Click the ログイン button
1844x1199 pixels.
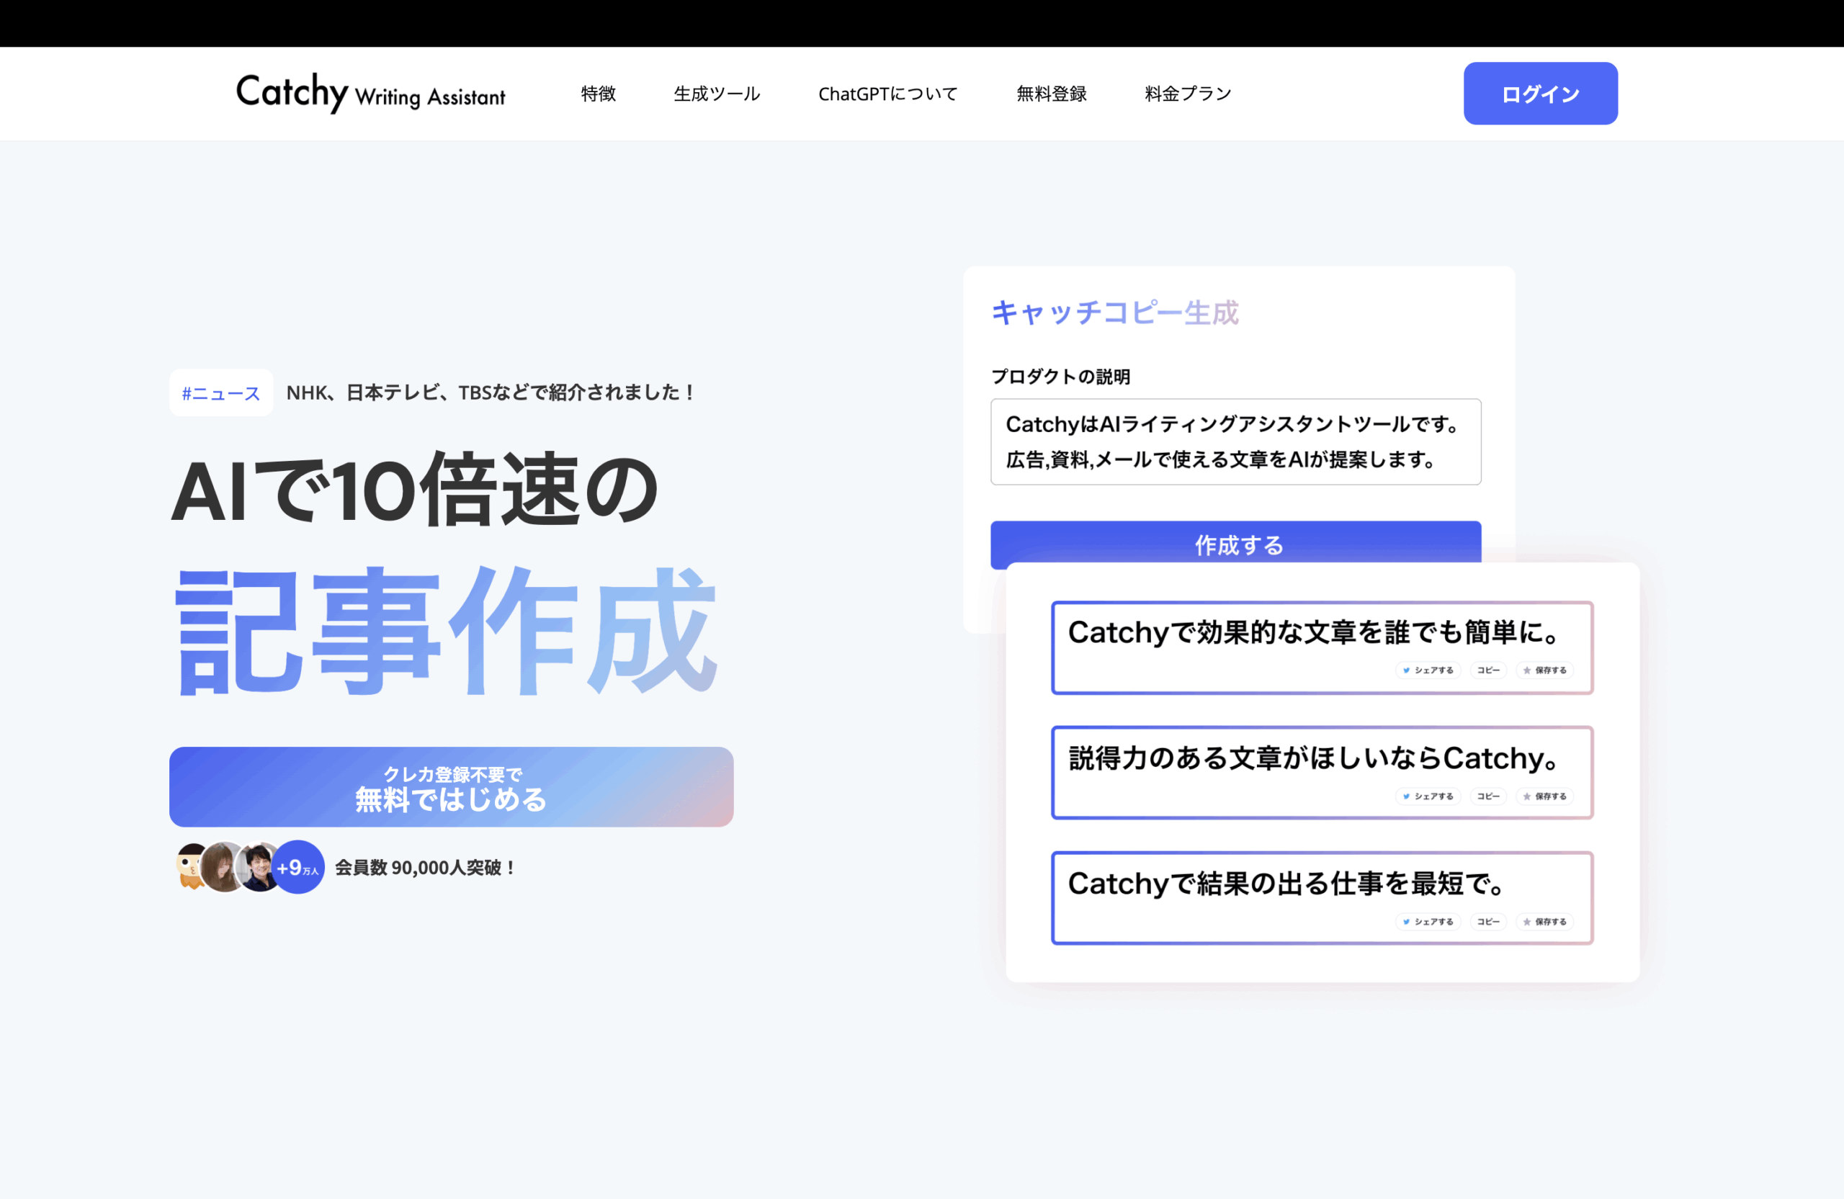click(1539, 93)
